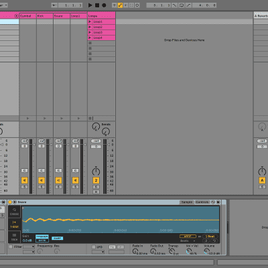Enable the LFO checkbox in Simpler
Viewport: 268px width, 268px height.
(x=94, y=247)
